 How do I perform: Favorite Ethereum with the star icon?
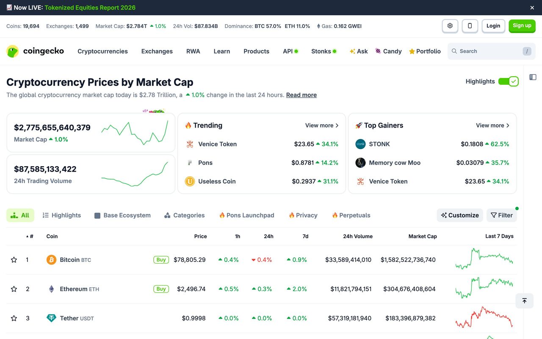14,289
